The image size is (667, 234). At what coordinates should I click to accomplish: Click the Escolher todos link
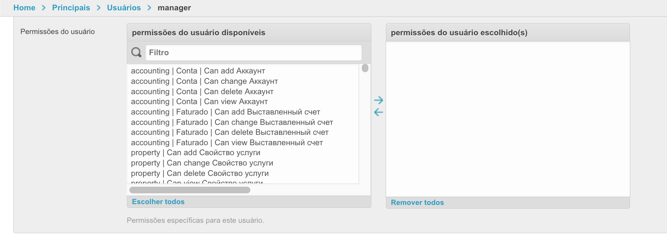point(158,202)
